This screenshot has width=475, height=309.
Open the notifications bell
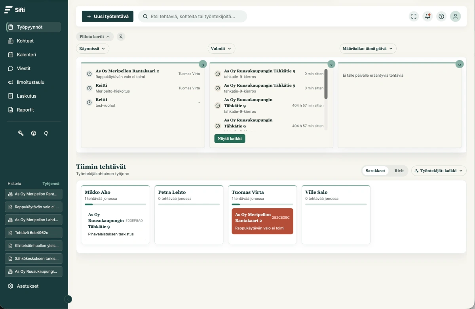click(x=427, y=16)
